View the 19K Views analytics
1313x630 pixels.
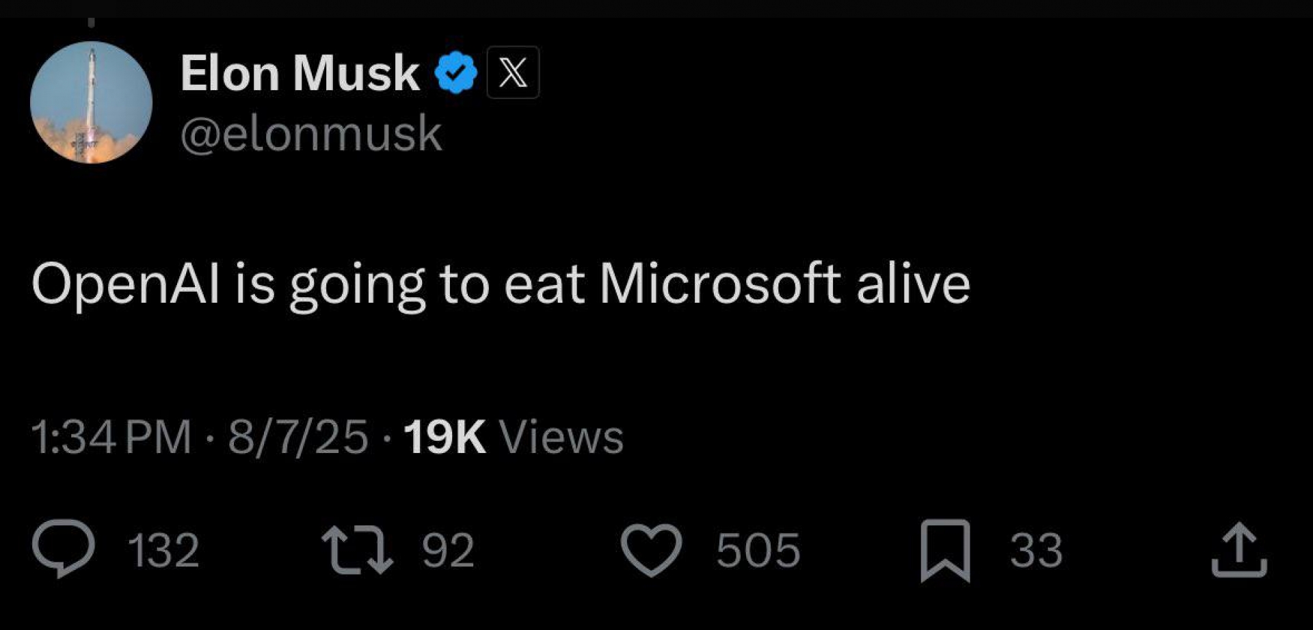pos(514,437)
